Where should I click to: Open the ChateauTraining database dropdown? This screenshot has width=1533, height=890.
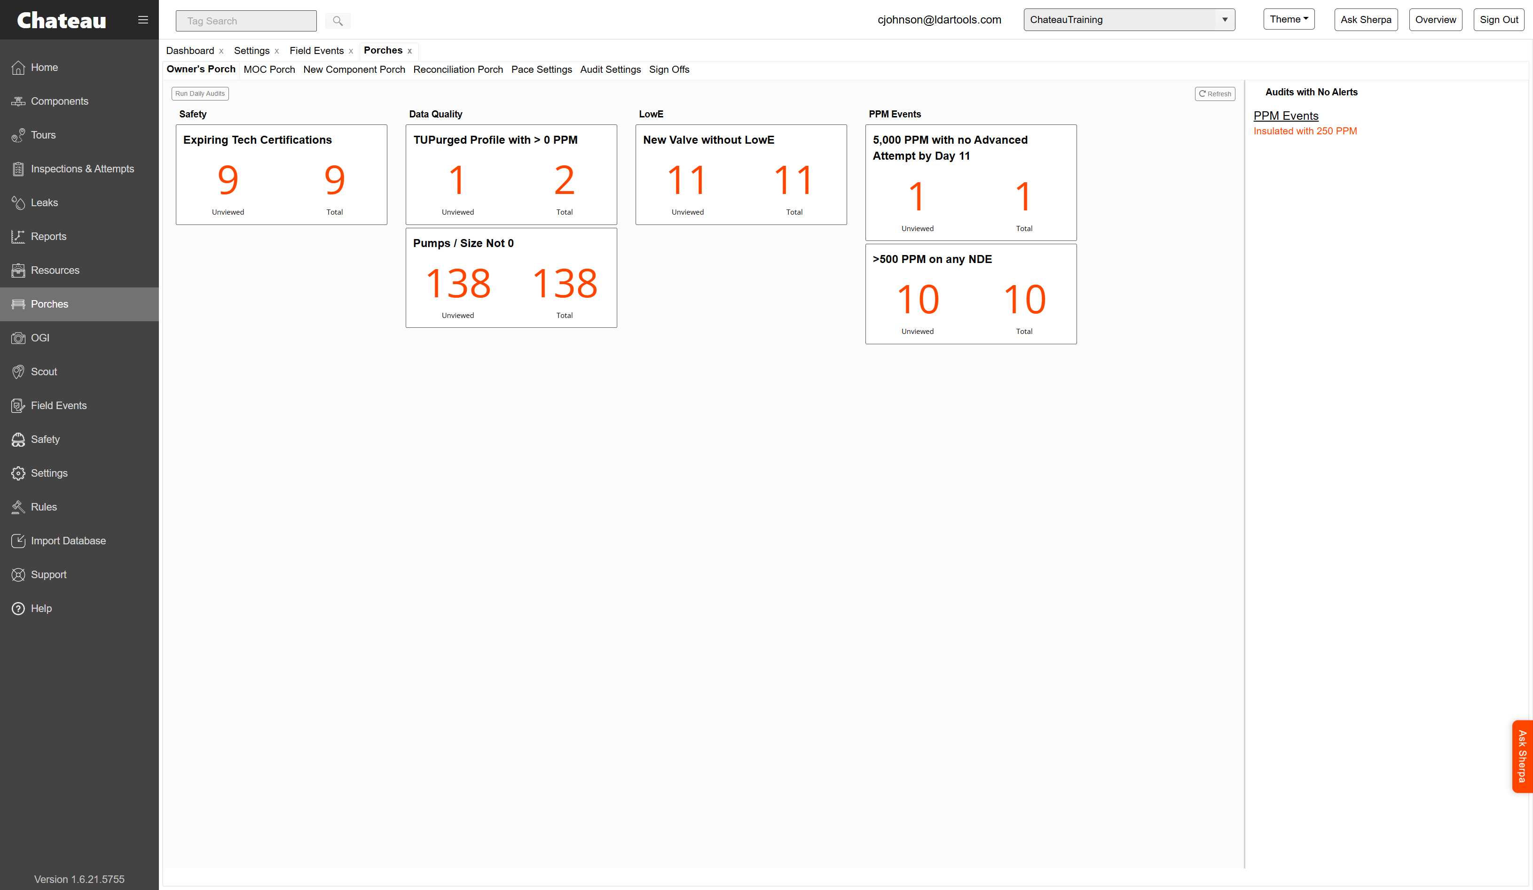pos(1129,19)
